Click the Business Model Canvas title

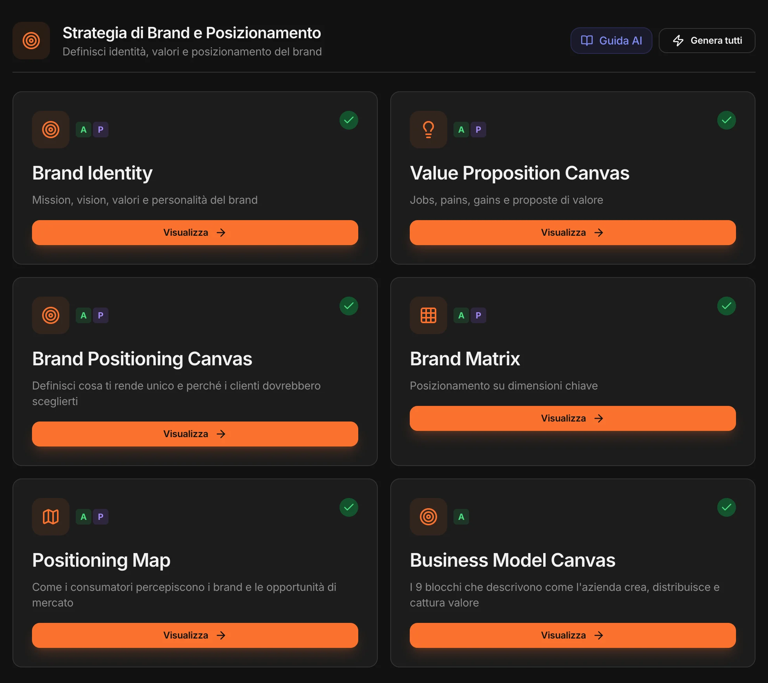512,560
